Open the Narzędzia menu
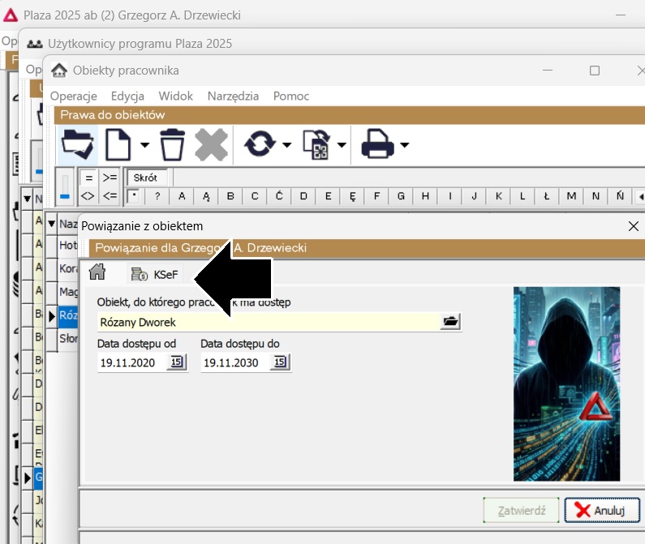This screenshot has width=645, height=544. pos(233,96)
